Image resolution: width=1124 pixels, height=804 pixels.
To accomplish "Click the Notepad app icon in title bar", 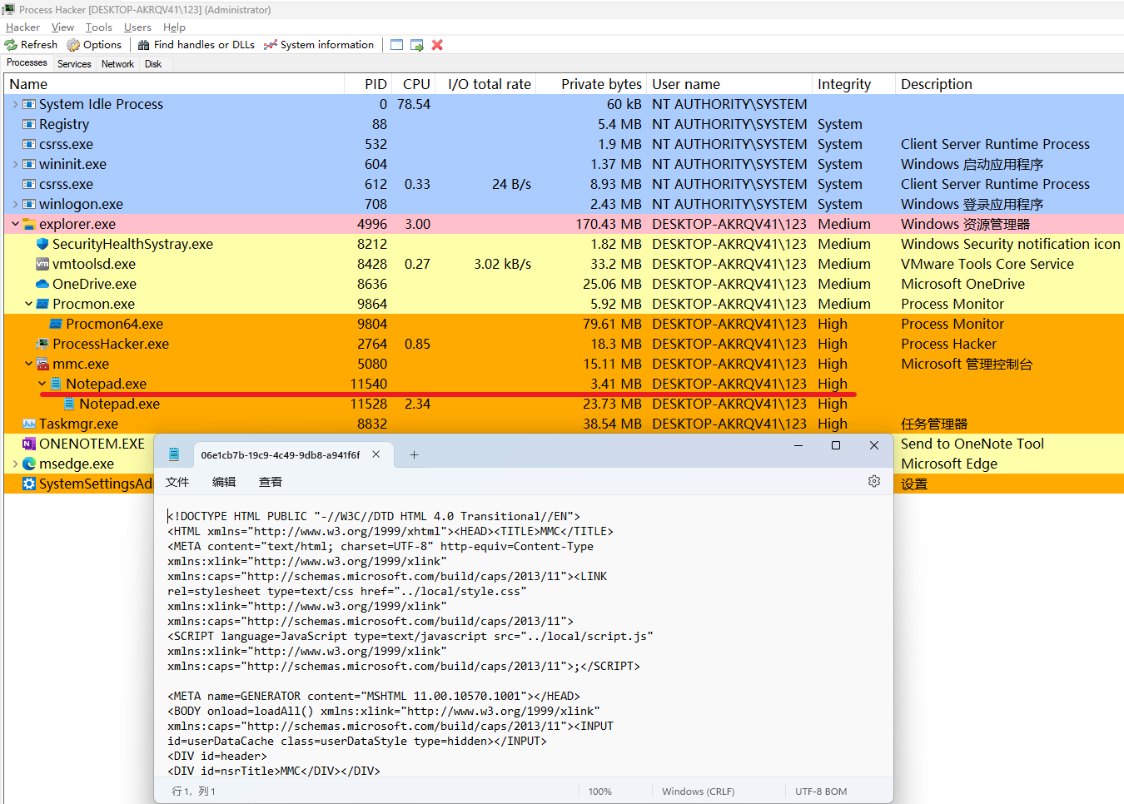I will (174, 454).
